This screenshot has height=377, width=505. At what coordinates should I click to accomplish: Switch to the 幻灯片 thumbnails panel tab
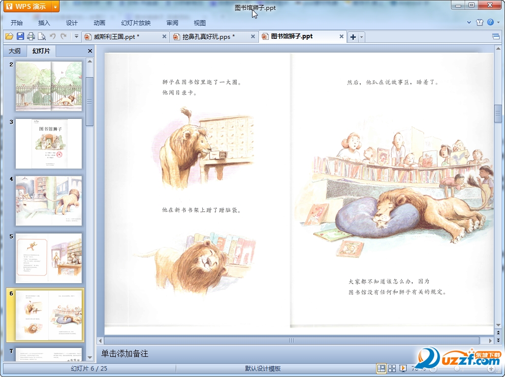pos(41,51)
